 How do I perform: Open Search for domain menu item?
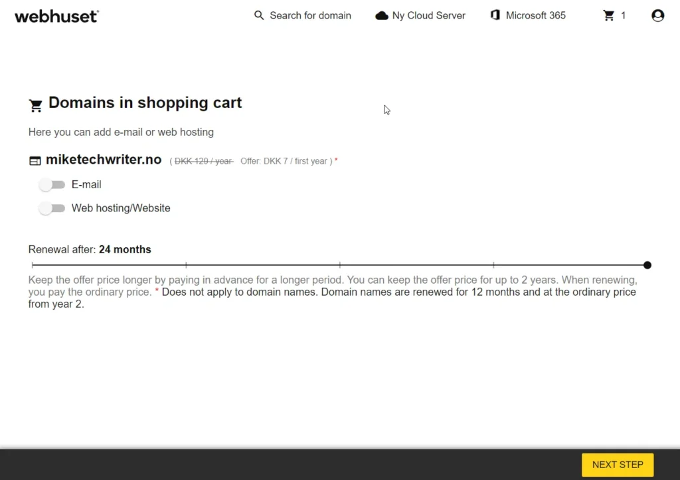coord(310,15)
